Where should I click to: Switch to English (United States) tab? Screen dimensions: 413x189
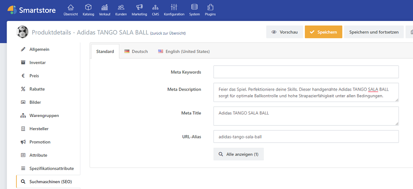(184, 51)
